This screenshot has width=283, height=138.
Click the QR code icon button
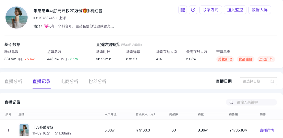tap(183, 10)
